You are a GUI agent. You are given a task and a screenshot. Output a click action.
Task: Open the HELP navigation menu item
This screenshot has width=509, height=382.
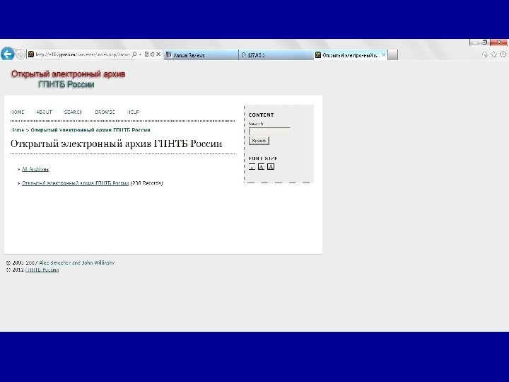[133, 112]
